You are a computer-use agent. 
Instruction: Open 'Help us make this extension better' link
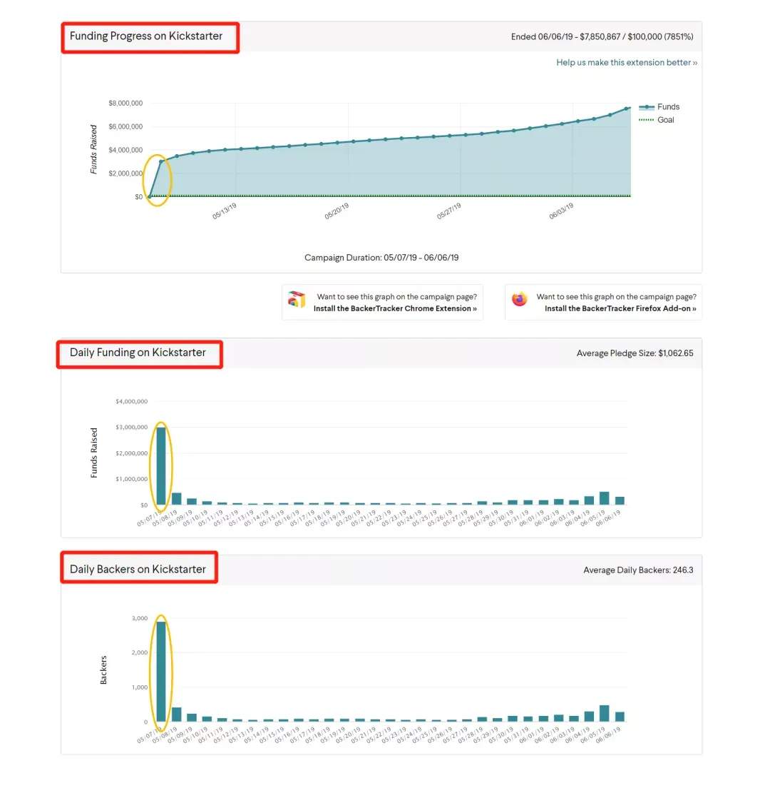627,63
